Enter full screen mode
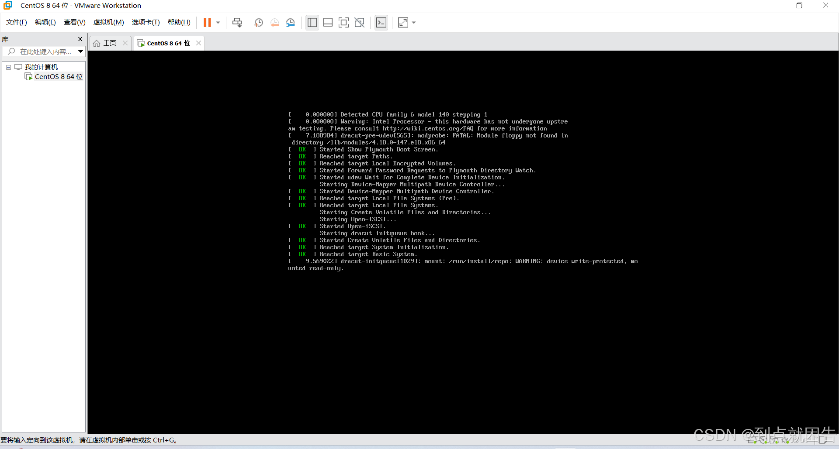The width and height of the screenshot is (839, 449). (343, 23)
